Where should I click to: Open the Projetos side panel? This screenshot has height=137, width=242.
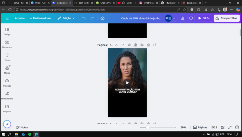pos(7,108)
